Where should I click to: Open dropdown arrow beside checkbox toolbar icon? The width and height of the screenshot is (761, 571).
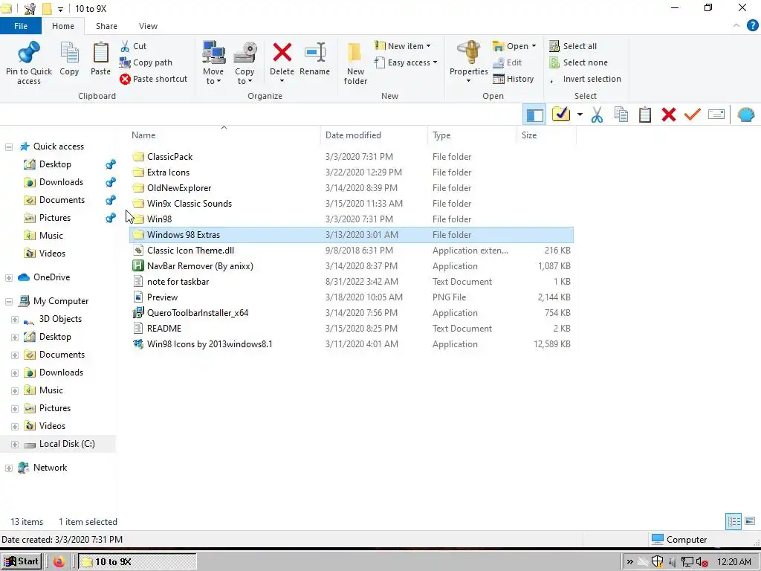tap(580, 115)
